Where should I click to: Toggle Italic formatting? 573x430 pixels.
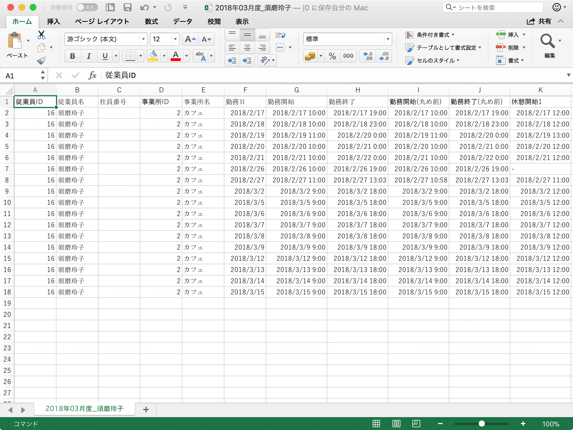(89, 56)
